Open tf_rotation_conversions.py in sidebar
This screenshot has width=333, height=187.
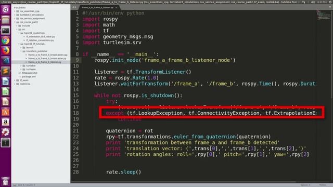40,41
